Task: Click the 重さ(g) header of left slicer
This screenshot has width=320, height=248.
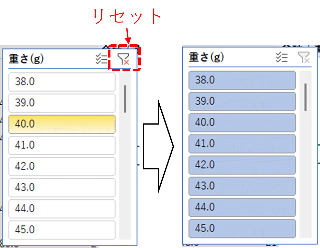Action: point(26,59)
